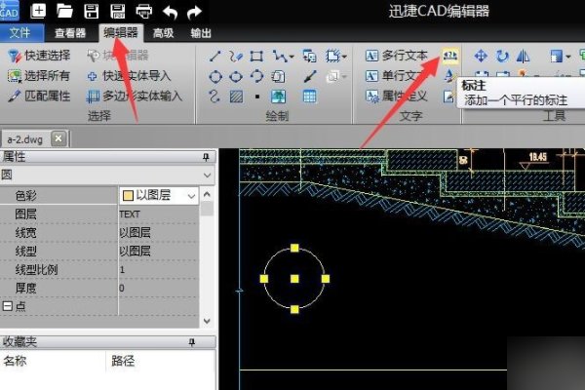
Task: Undo the last action
Action: tap(170, 12)
